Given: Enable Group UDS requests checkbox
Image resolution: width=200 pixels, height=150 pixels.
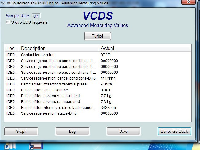Looking at the screenshot, I should click(8, 22).
